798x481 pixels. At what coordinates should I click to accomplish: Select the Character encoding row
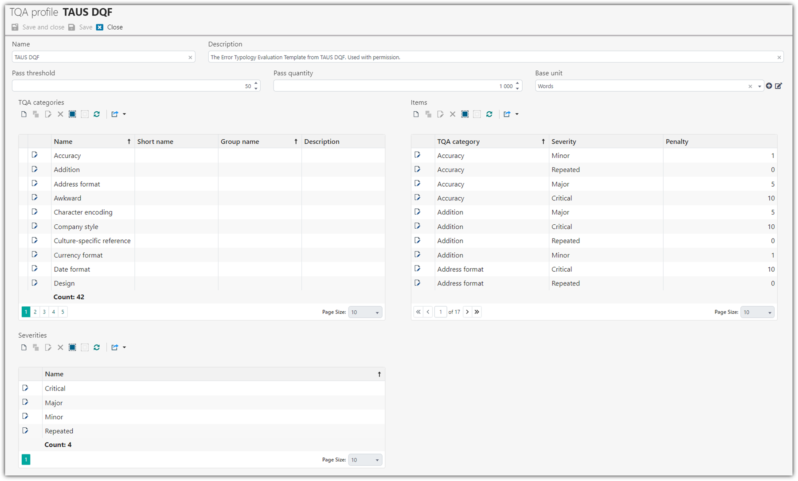click(202, 212)
